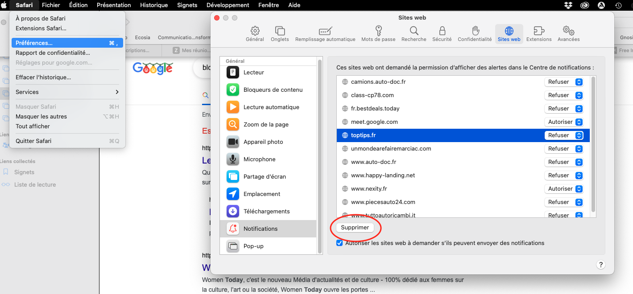The image size is (633, 294).
Task: Open the Historique menu in menu bar
Action: click(154, 5)
